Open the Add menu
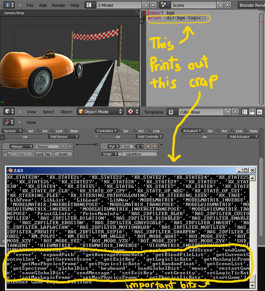The width and height of the screenshot is (265, 291). 43,5
